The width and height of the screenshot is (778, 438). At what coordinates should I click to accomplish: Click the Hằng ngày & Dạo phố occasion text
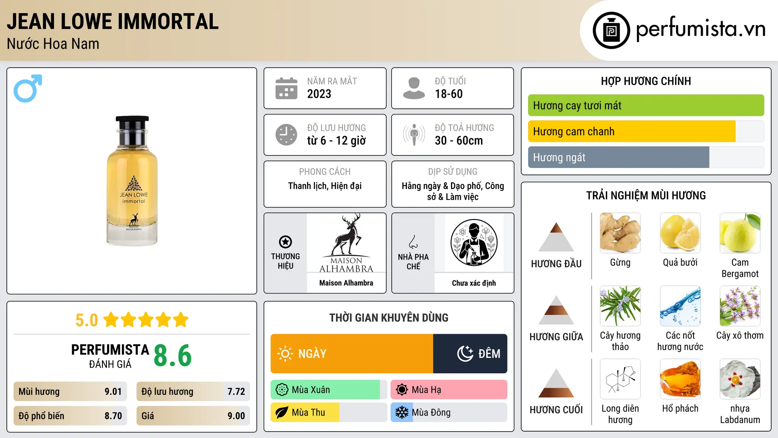453,191
